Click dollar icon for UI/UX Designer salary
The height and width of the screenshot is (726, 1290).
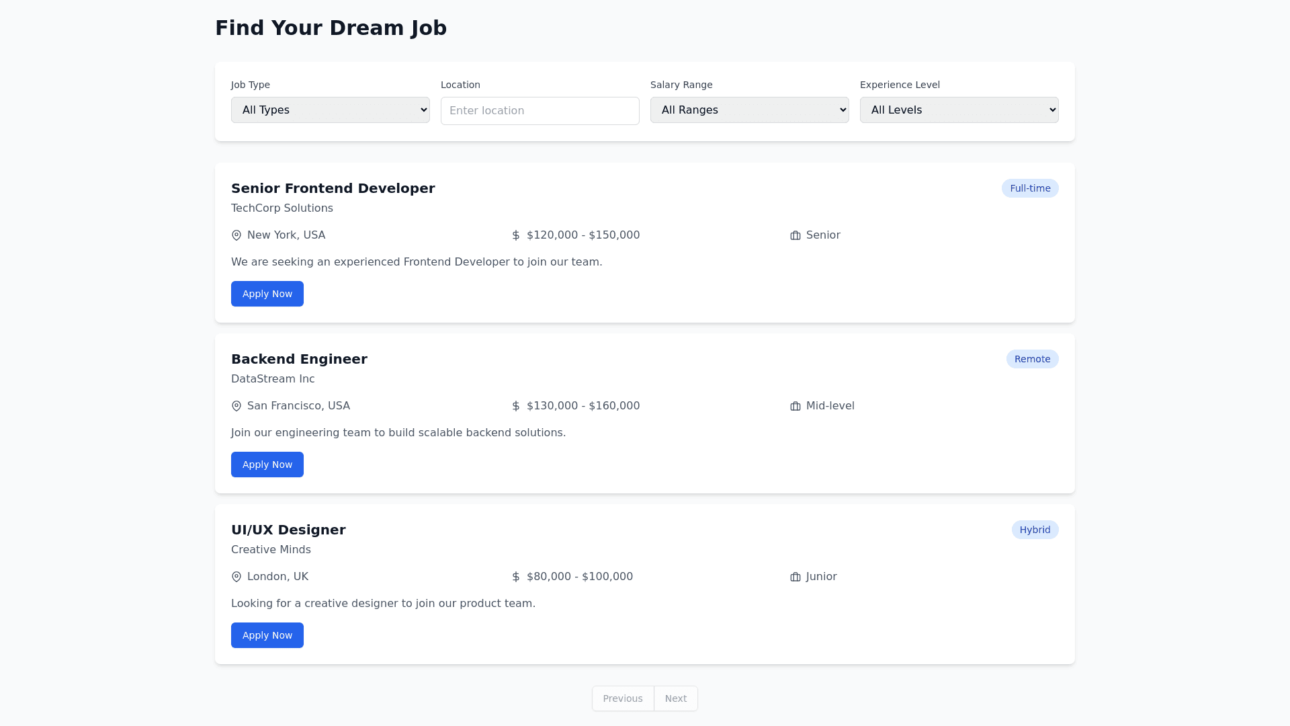click(516, 577)
